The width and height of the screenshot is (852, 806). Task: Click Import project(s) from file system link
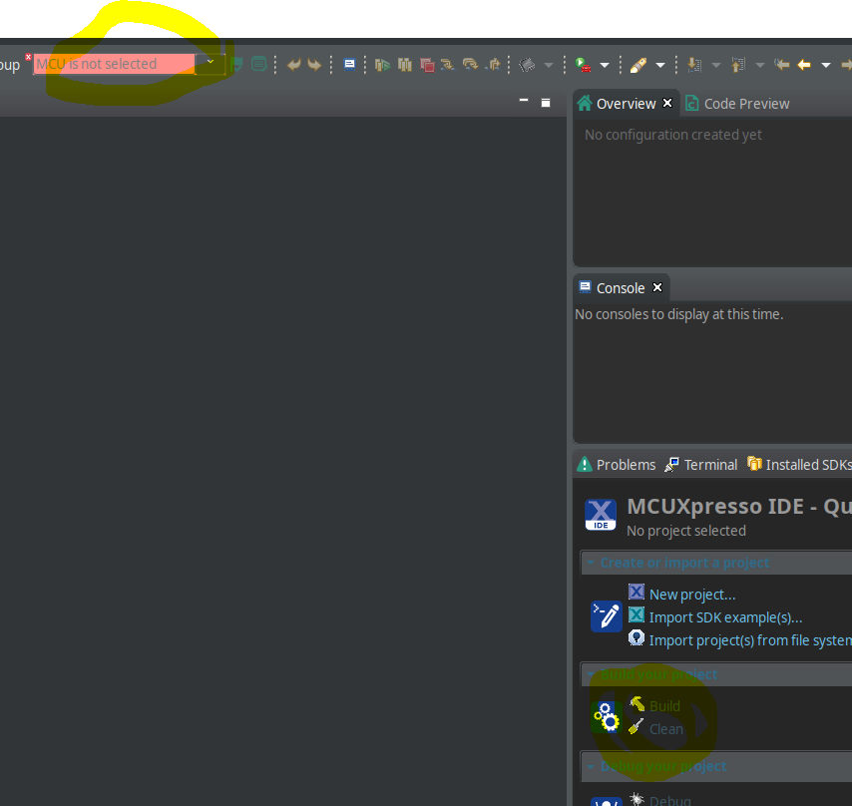(750, 640)
